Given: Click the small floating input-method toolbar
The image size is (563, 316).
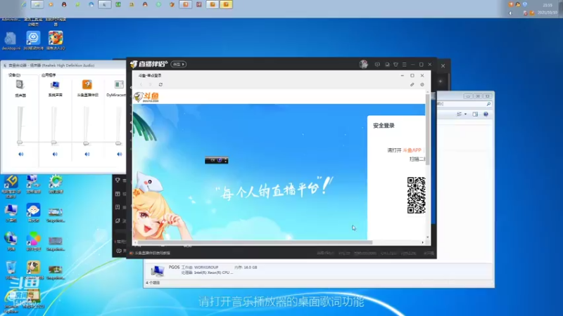Looking at the screenshot, I should pos(217,160).
